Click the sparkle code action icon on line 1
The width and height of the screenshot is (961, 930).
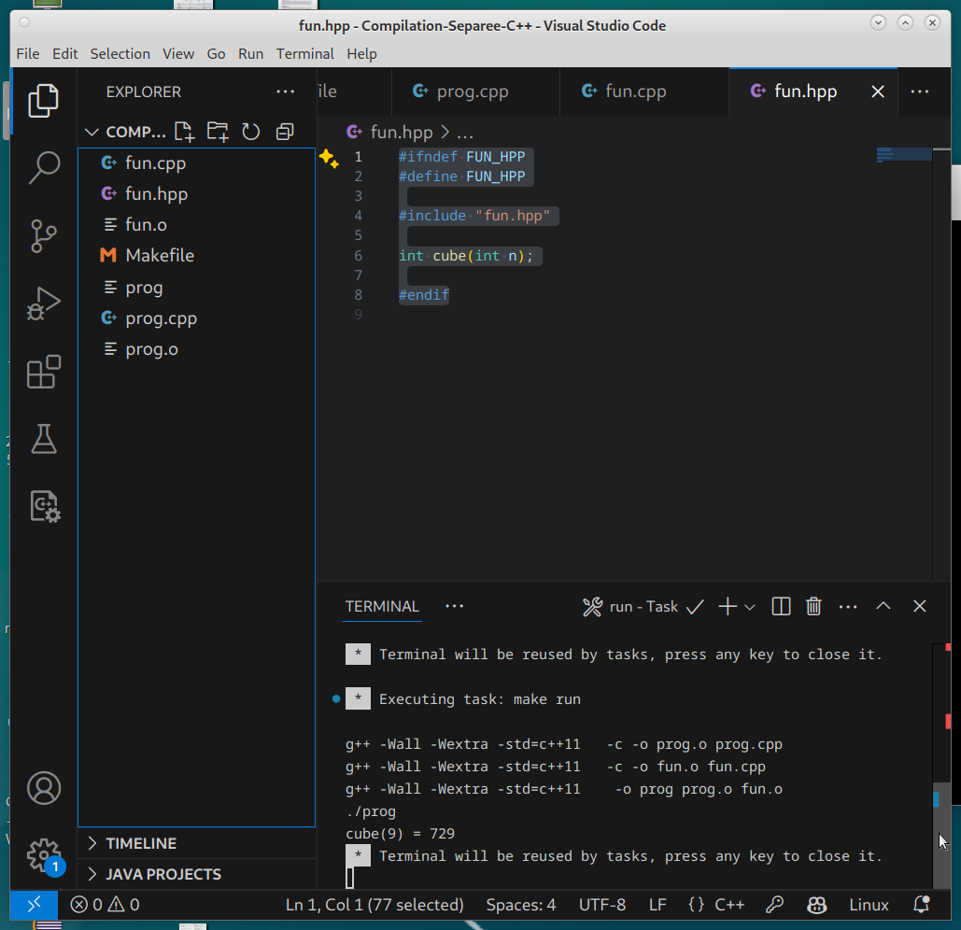[x=329, y=158]
